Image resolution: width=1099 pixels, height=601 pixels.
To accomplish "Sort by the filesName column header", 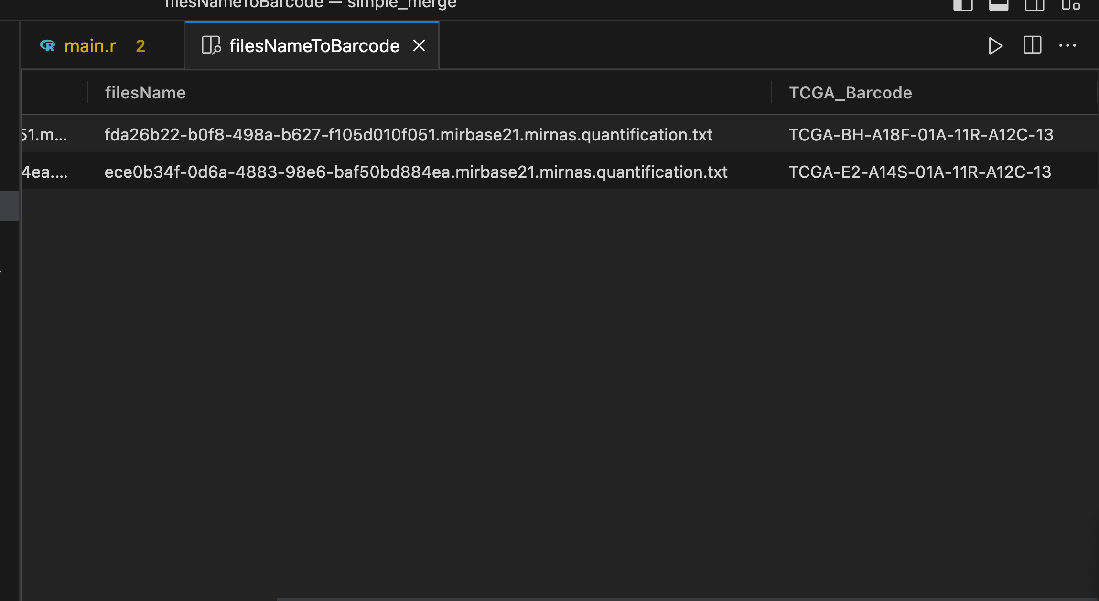I will (x=145, y=93).
